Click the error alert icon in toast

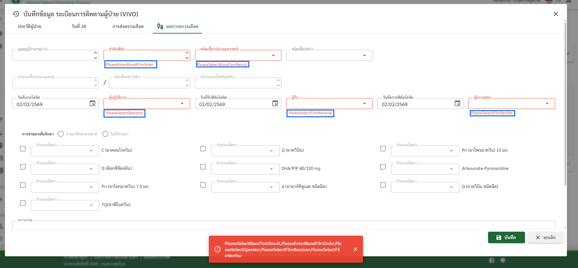[x=218, y=249]
